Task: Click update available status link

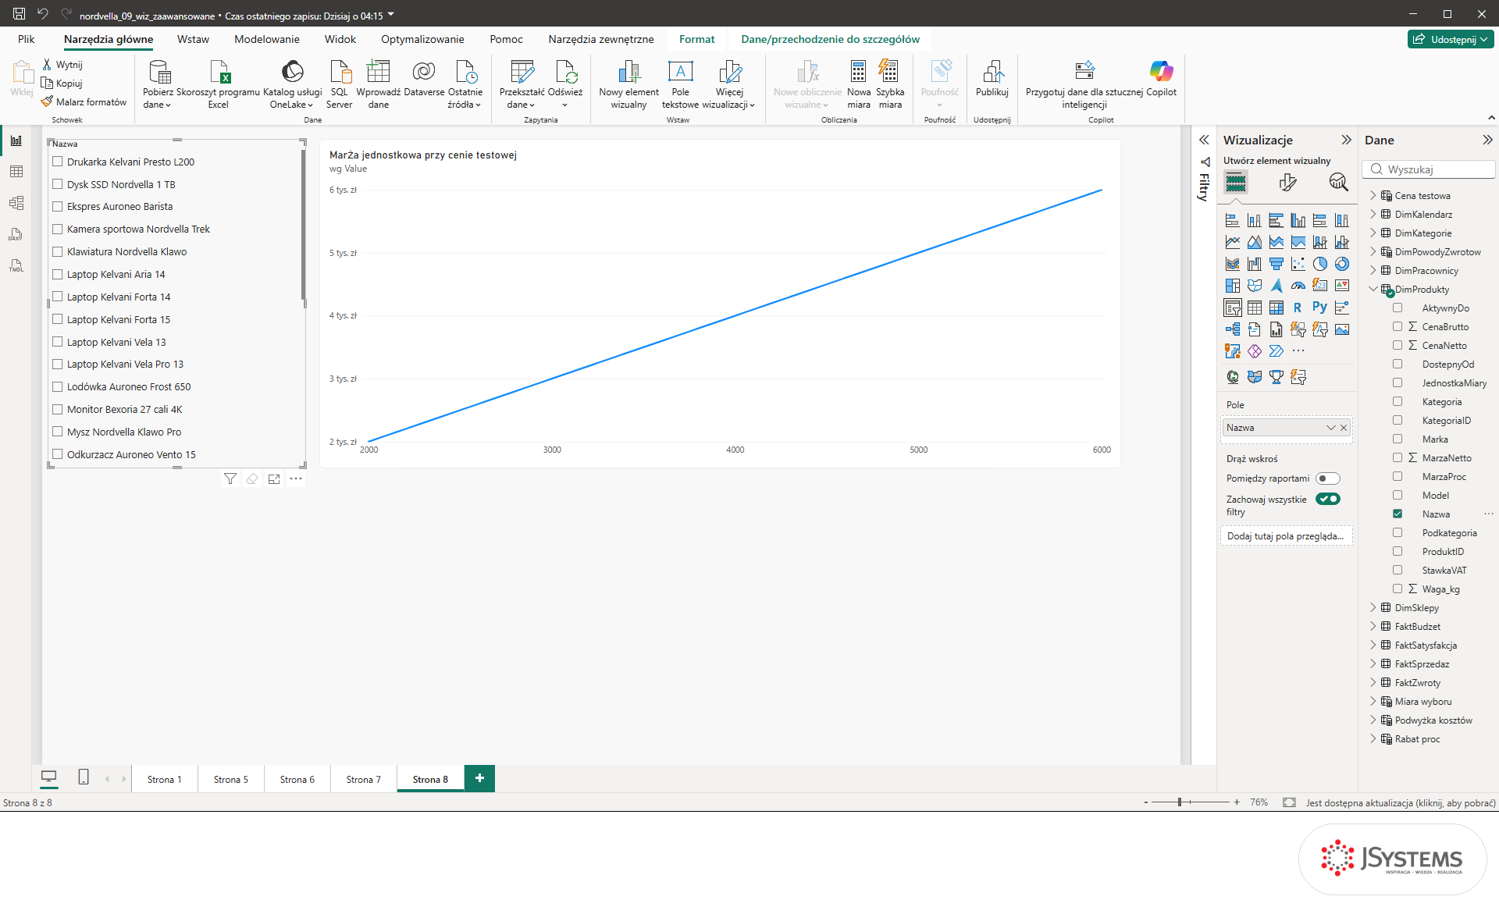Action: pyautogui.click(x=1401, y=802)
